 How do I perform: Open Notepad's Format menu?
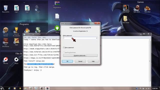[x=34, y=37]
